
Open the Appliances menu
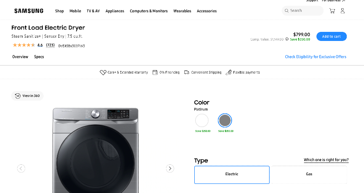(x=115, y=11)
